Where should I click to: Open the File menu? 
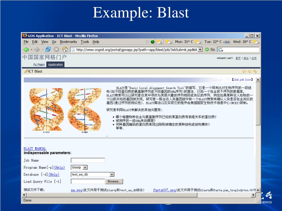click(x=26, y=42)
